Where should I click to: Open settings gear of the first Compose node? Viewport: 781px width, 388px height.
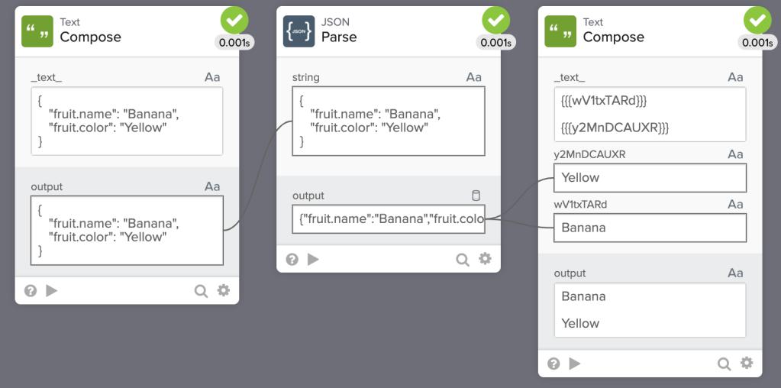coord(224,290)
